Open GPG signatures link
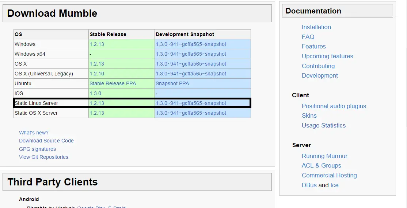The image size is (407, 208). 37,149
